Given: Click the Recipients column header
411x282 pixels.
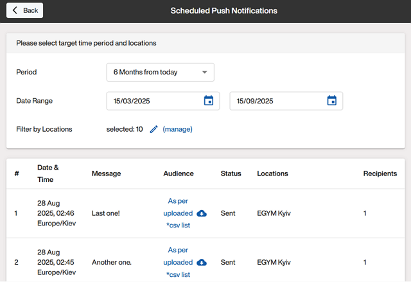Looking at the screenshot, I should pyautogui.click(x=380, y=173).
